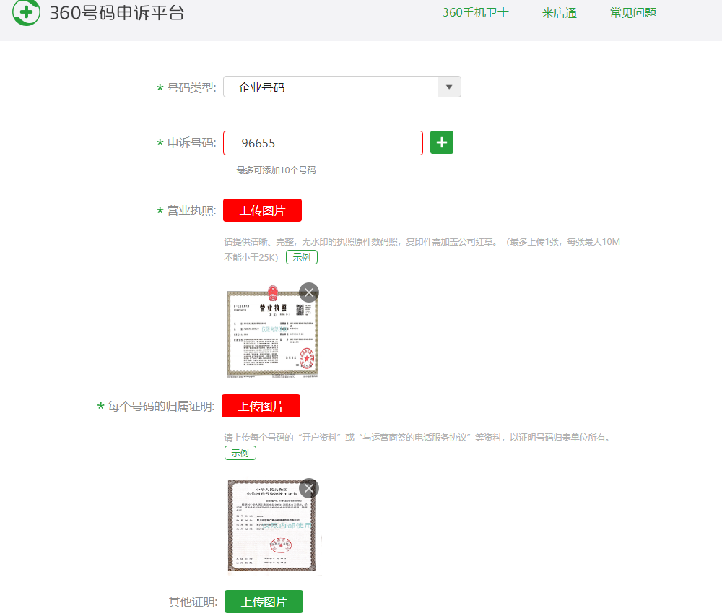The image size is (722, 616).
Task: View the 示例 example for business license
Action: (301, 256)
